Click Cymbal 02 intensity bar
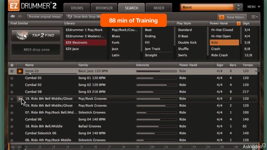This screenshot has height=150, width=267. [157, 85]
